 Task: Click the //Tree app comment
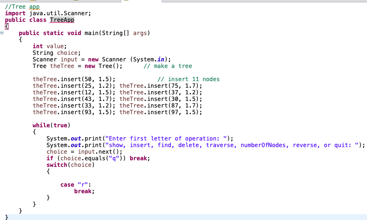pyautogui.click(x=22, y=7)
